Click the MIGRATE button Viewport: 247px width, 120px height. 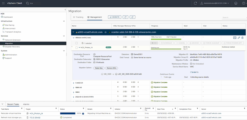114,17
